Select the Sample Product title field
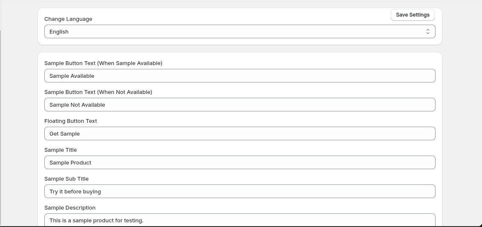The image size is (482, 227). click(240, 162)
